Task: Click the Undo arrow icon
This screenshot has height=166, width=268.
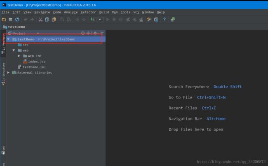Action: (26, 20)
